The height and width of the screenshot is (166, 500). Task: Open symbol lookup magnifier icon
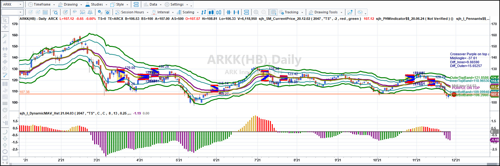pos(55,12)
